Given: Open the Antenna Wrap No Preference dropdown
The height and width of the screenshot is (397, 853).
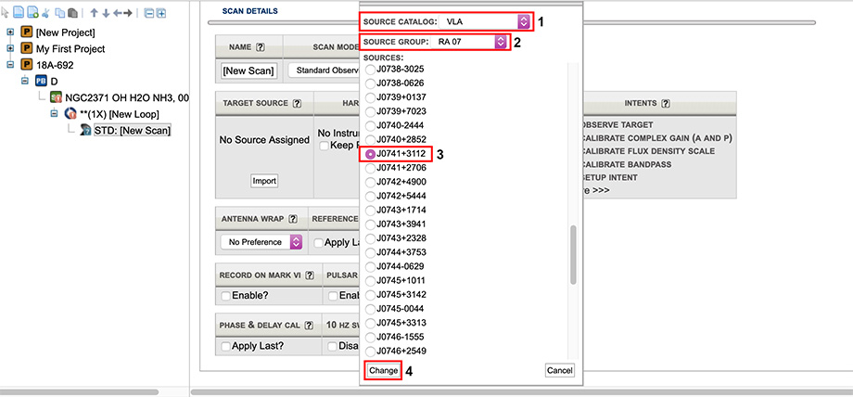Looking at the screenshot, I should point(261,242).
